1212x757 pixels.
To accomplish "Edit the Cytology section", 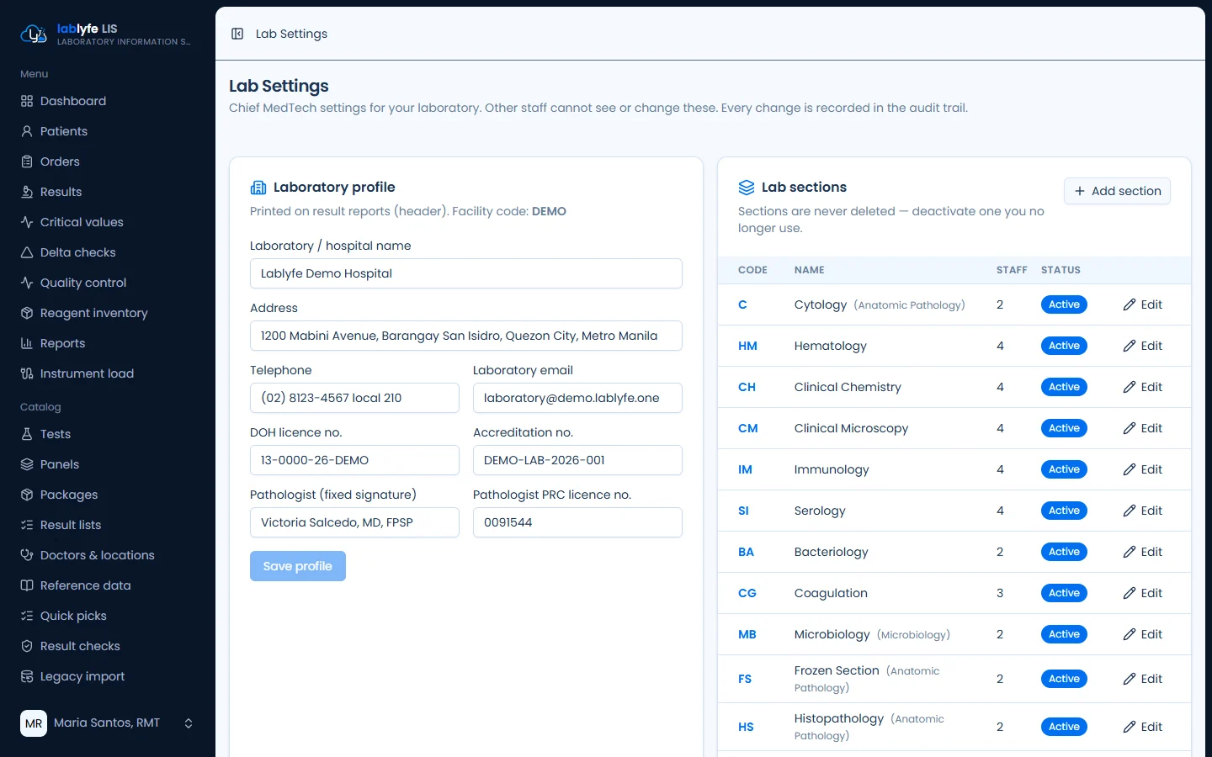I will 1142,304.
